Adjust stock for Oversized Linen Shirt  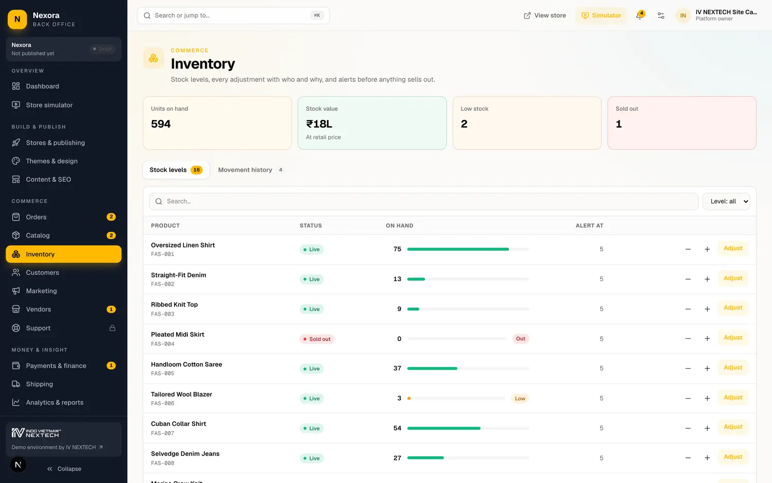733,249
